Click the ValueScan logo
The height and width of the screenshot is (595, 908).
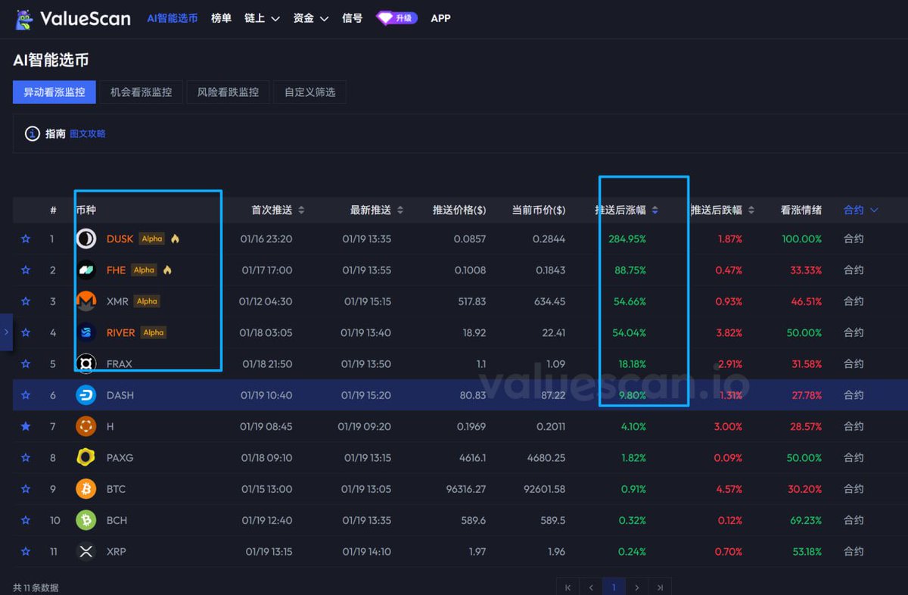click(73, 19)
